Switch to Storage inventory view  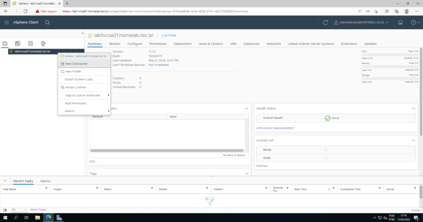point(30,43)
